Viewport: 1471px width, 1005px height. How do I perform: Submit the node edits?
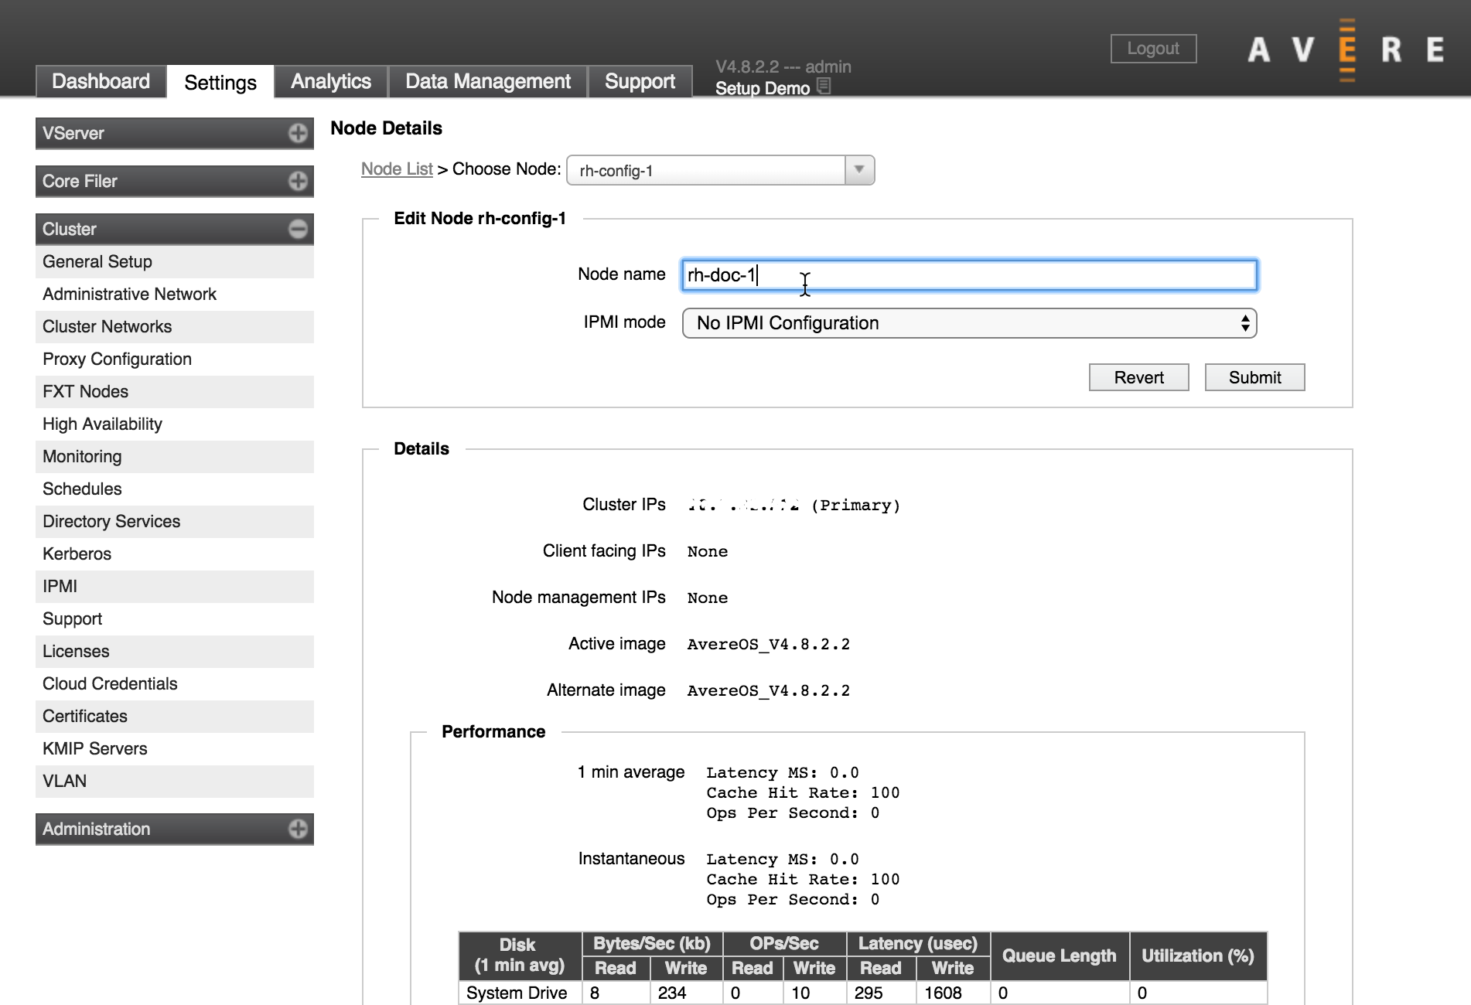point(1254,377)
